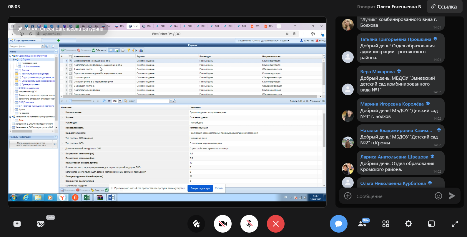Image resolution: width=467 pixels, height=237 pixels.
Task: Switch layout using the grid icon
Action: [x=385, y=224]
